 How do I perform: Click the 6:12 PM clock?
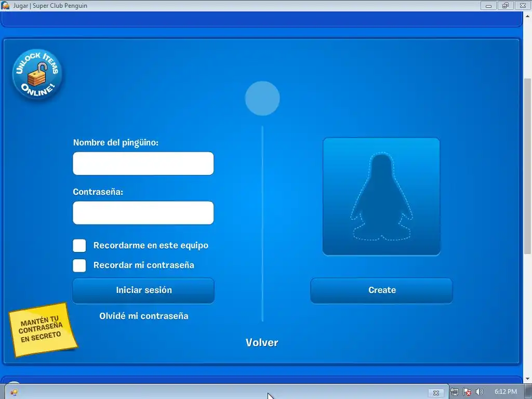[x=506, y=392]
